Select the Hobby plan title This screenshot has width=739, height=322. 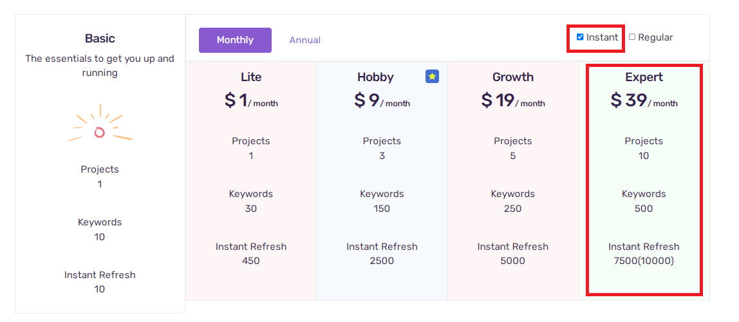pyautogui.click(x=376, y=77)
